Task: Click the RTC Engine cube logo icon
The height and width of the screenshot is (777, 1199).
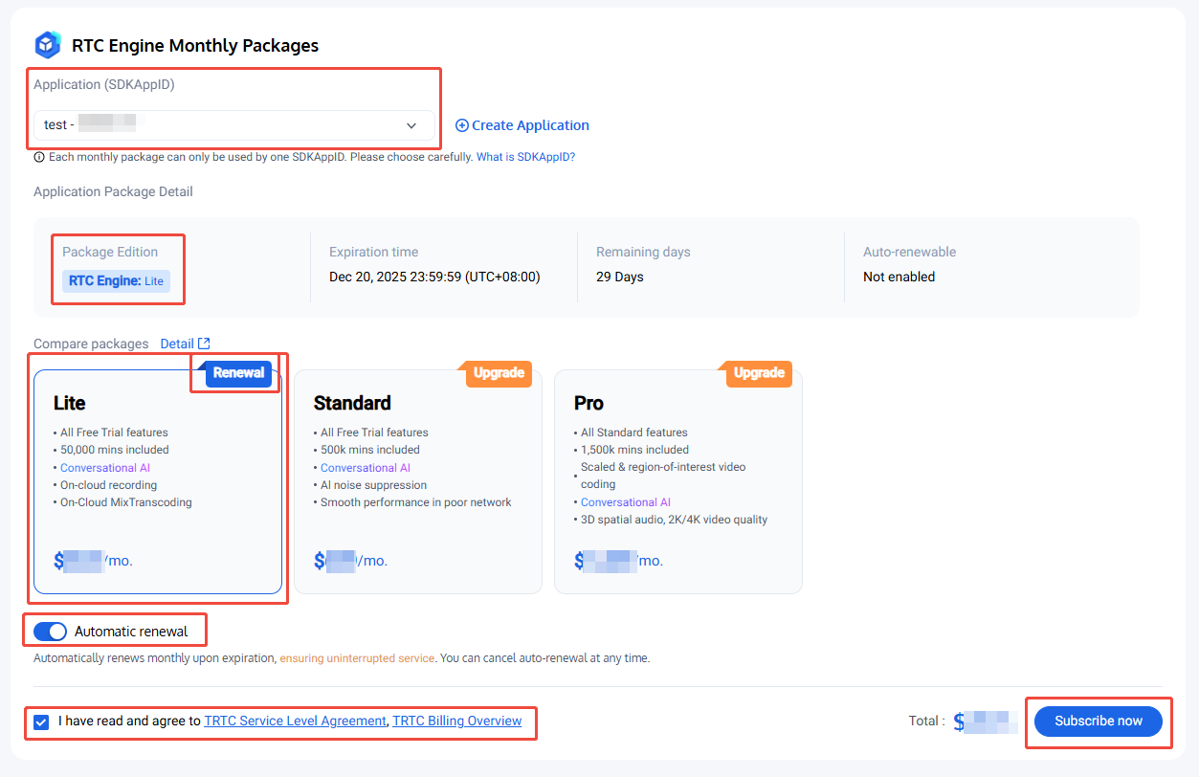Action: (x=47, y=45)
